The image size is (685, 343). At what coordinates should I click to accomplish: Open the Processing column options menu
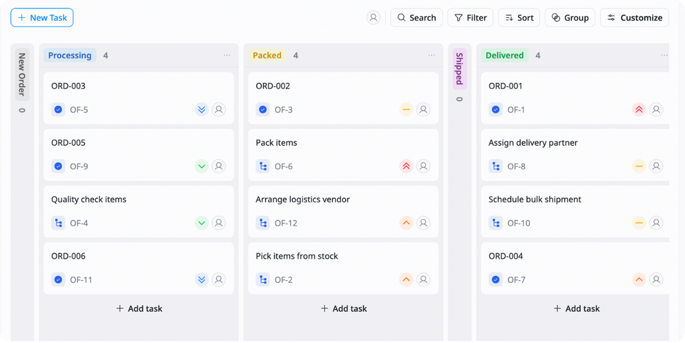[227, 55]
